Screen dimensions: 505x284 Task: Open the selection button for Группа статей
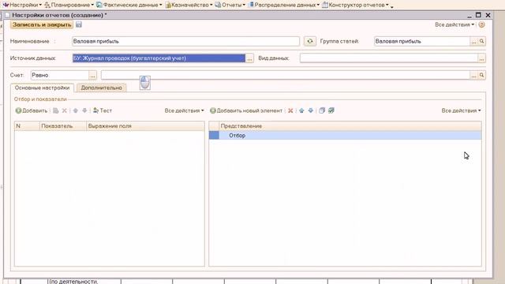pos(473,41)
